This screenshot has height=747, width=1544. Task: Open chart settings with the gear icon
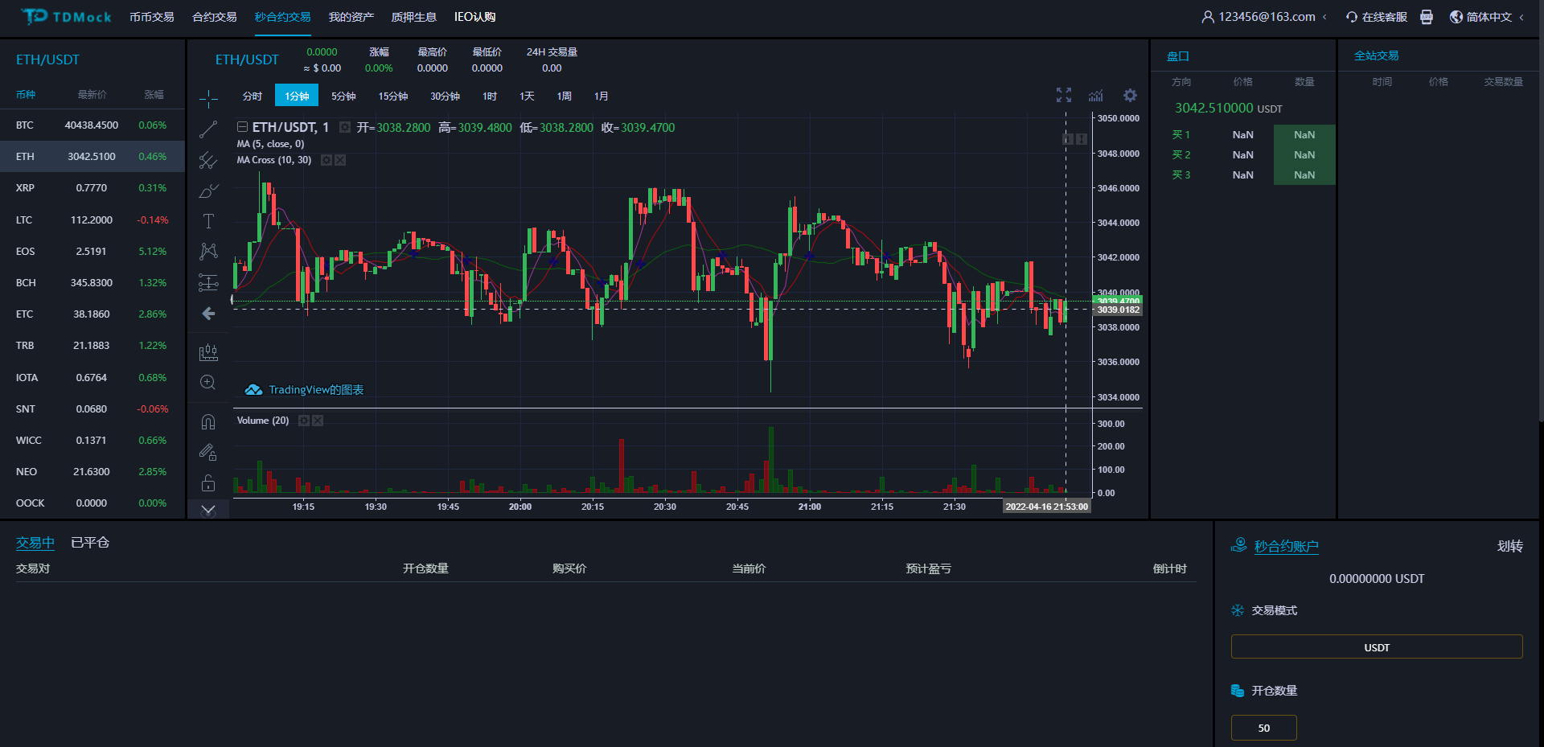(1130, 95)
